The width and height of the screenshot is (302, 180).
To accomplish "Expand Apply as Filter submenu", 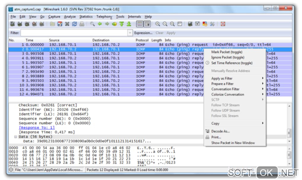I will click(235, 78).
